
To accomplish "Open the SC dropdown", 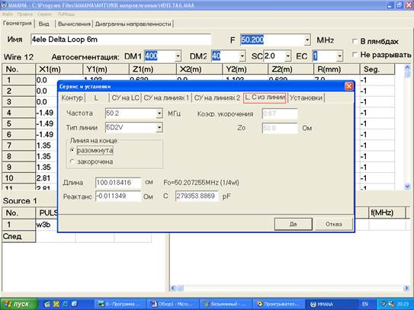I will [x=287, y=56].
